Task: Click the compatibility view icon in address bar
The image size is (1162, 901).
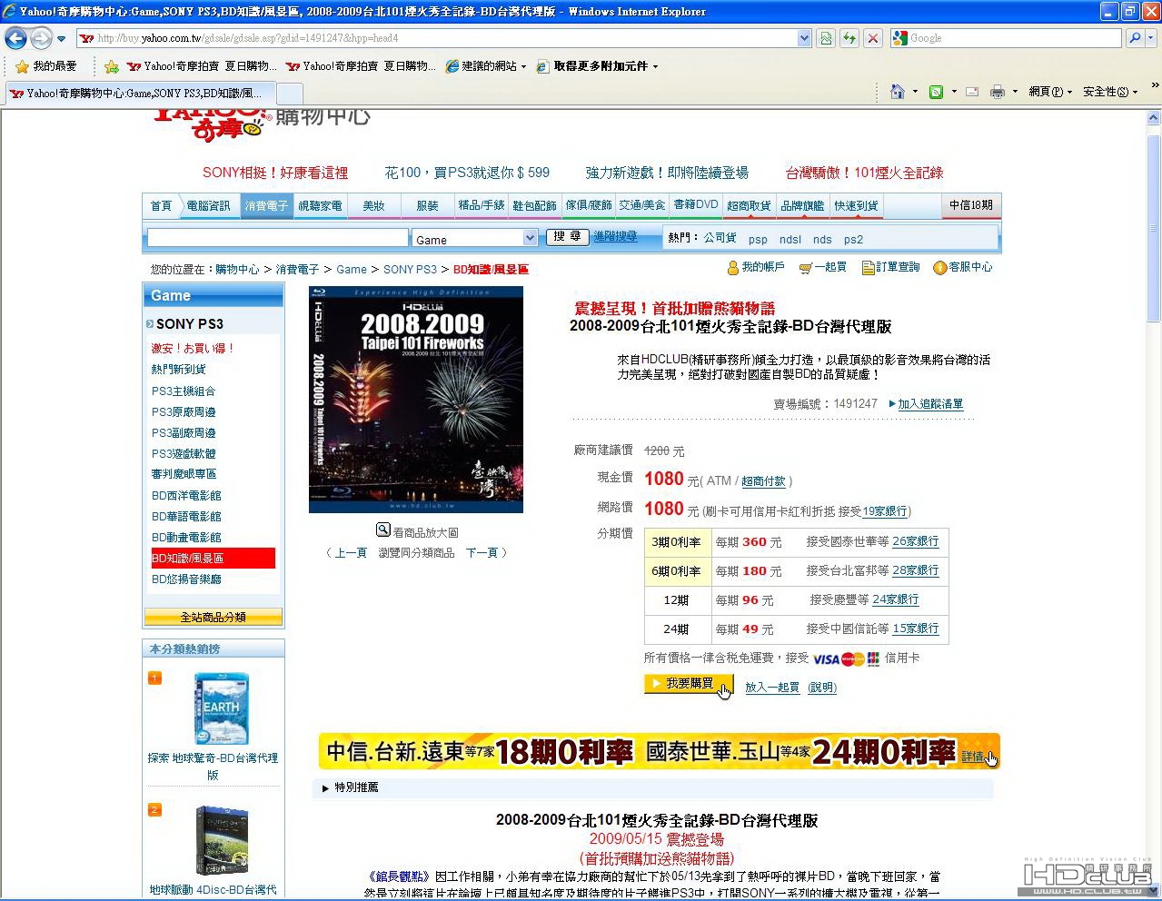Action: (826, 38)
